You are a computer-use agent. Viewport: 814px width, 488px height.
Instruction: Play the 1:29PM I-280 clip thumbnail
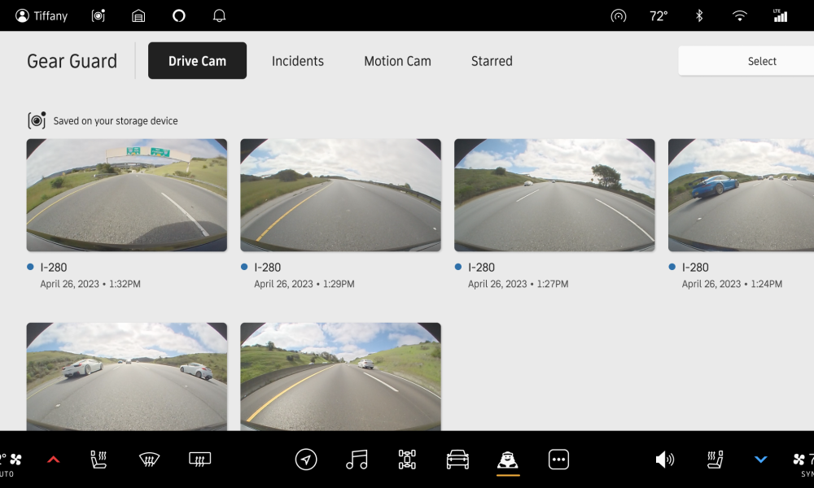[340, 195]
